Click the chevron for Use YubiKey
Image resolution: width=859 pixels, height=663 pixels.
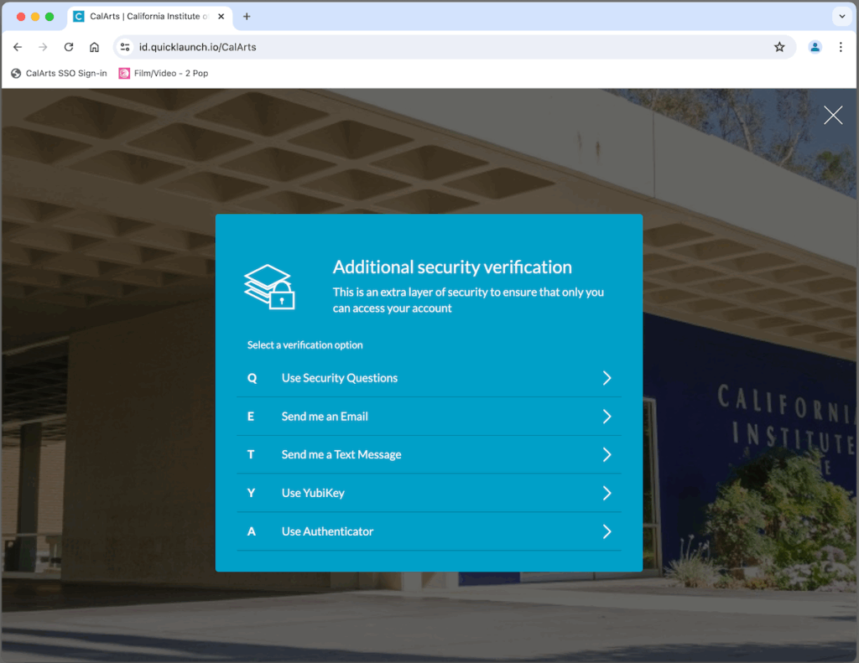[x=607, y=494]
